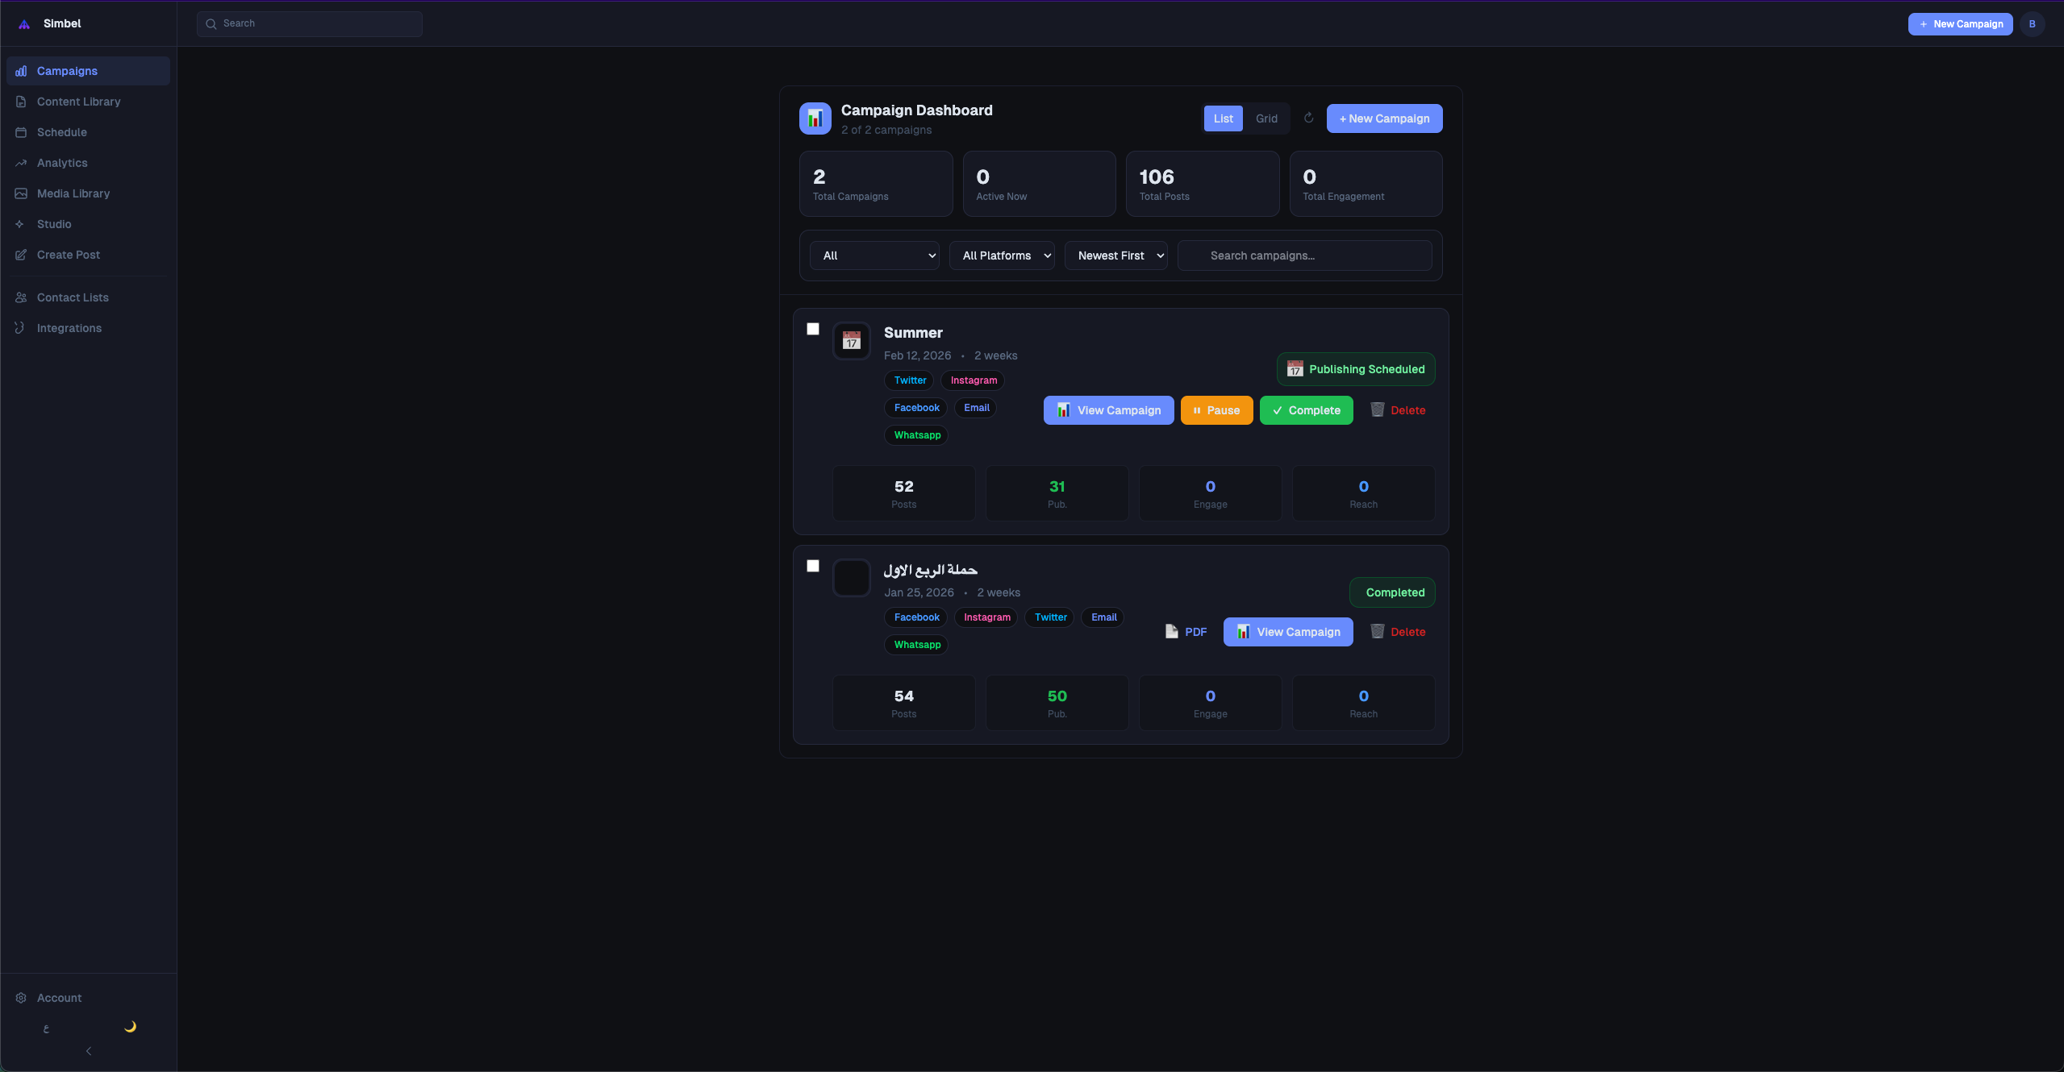Open the Newest First sort dropdown

pyautogui.click(x=1115, y=256)
